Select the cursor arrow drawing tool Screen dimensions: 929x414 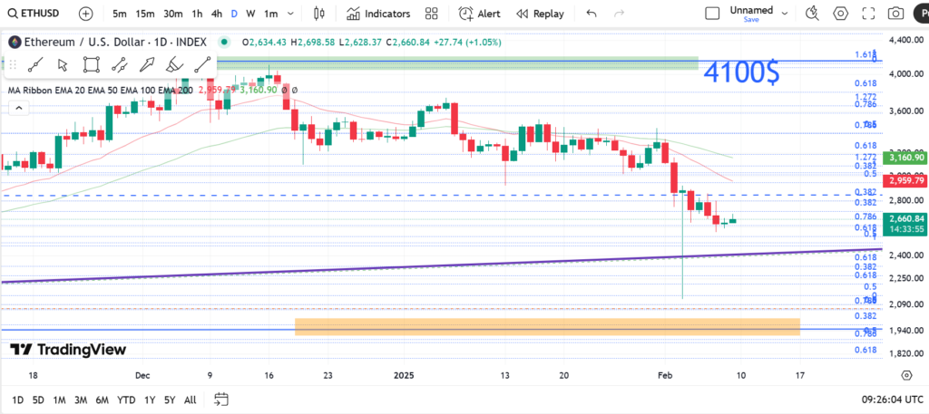(x=63, y=64)
